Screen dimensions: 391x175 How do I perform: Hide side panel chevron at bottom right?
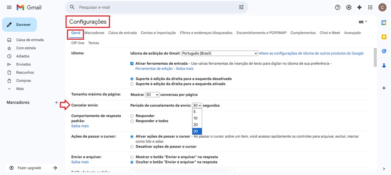(384, 169)
